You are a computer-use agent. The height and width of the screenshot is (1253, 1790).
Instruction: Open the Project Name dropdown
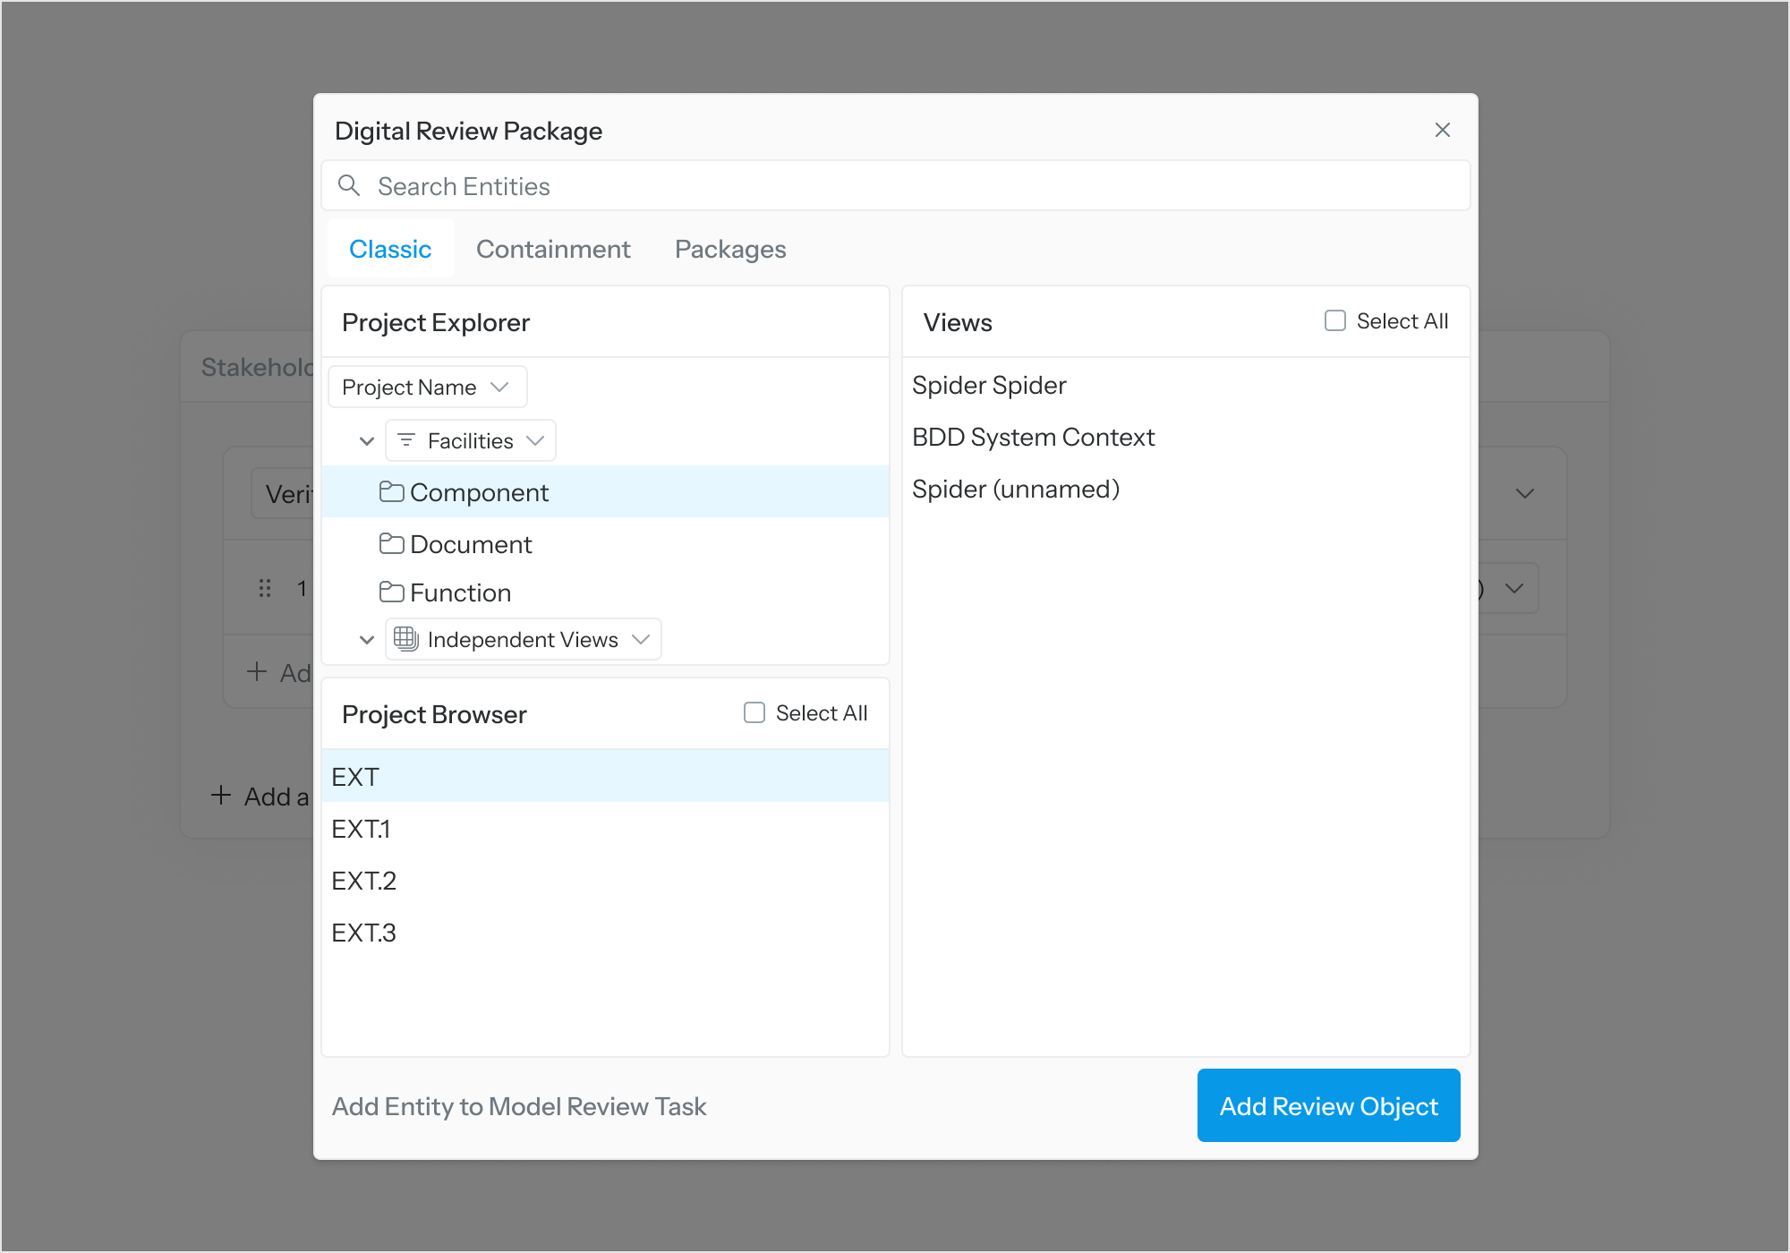pos(427,388)
